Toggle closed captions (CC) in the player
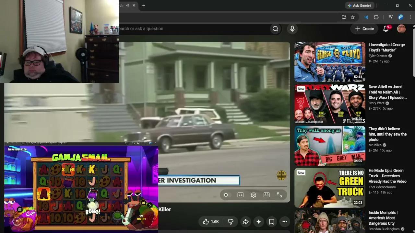415x233 pixels. tap(240, 195)
